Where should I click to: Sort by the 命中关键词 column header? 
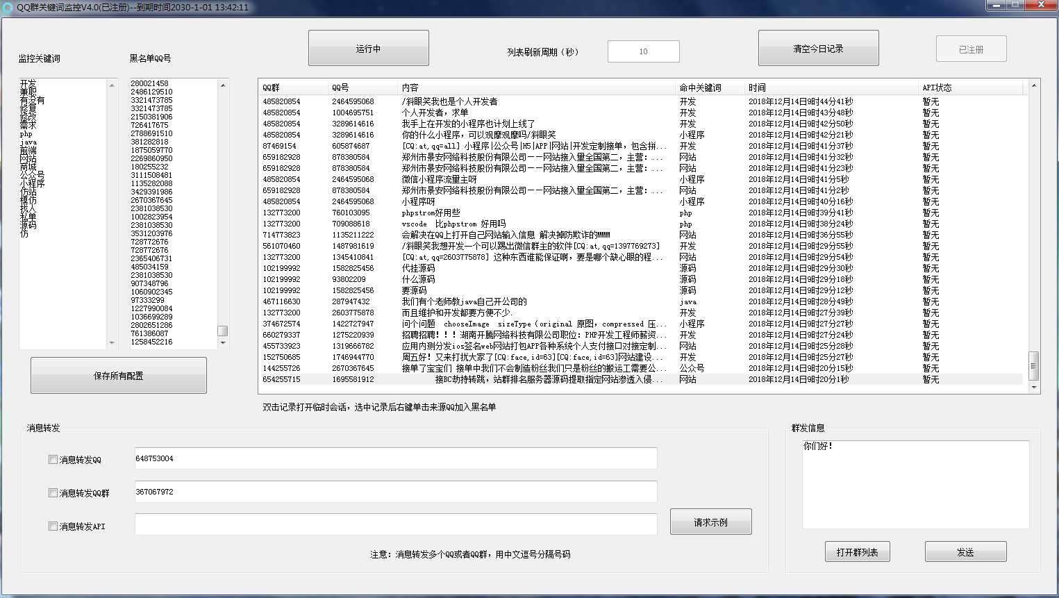click(710, 88)
